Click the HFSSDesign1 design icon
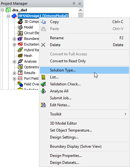This screenshot has width=130, height=167. pos(14,16)
